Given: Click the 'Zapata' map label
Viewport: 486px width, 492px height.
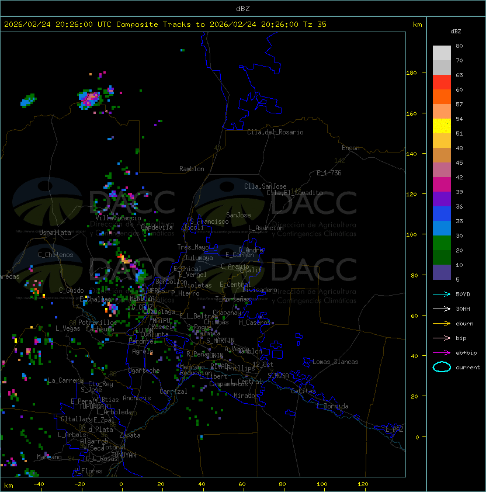Looking at the screenshot, I should click(x=130, y=435).
